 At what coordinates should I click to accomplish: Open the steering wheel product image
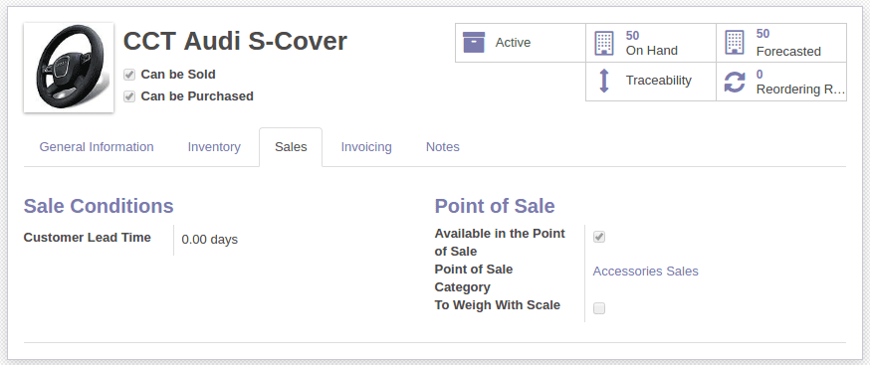tap(69, 68)
